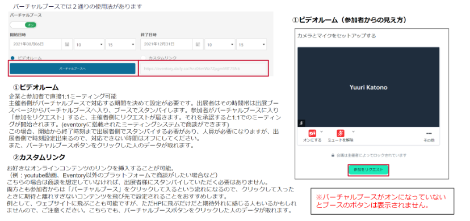Click the lock icon beside the locked-meeting notice
Image resolution: width=470 pixels, height=221 pixels.
pyautogui.click(x=333, y=155)
